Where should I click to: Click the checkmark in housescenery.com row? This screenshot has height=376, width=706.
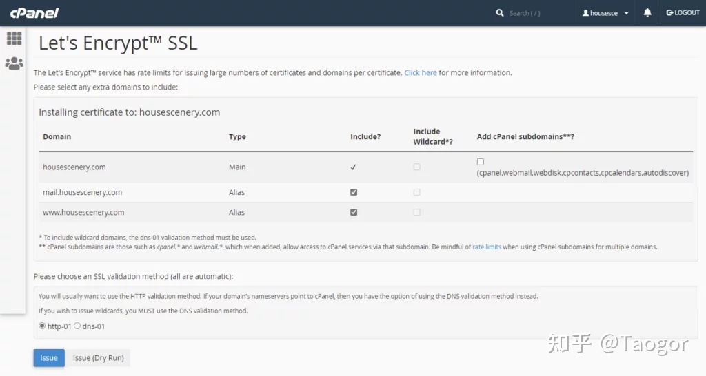click(x=354, y=167)
